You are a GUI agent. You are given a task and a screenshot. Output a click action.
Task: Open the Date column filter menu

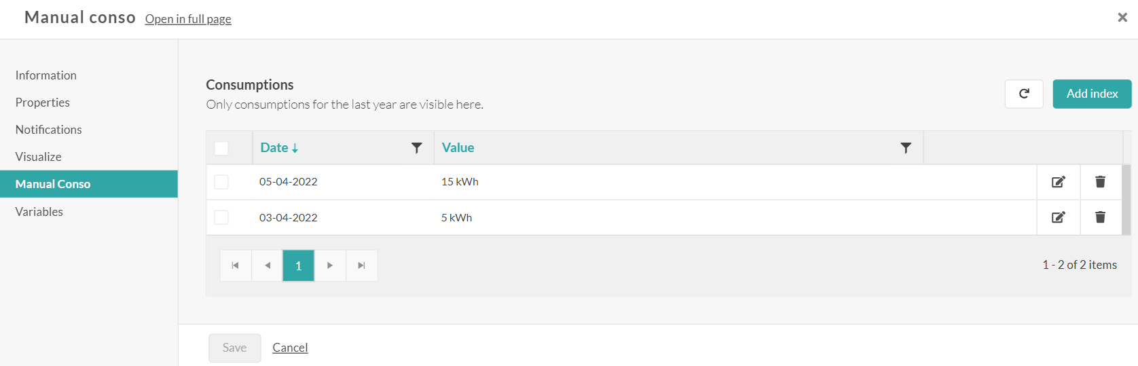[417, 148]
